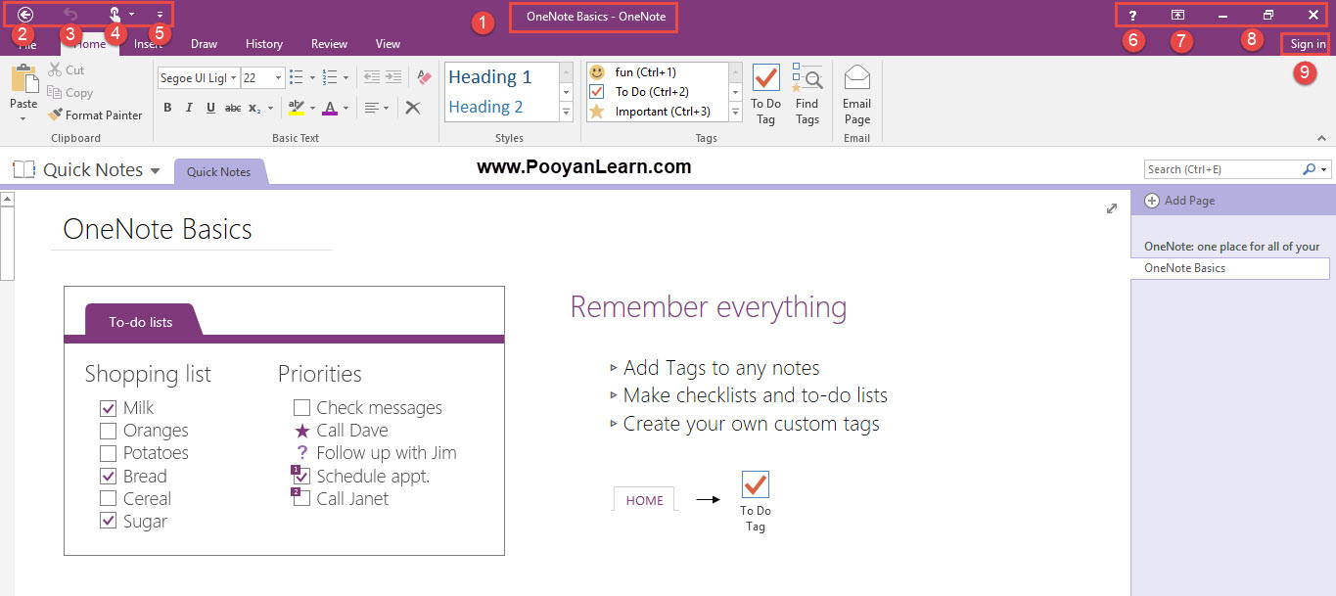Click the Decrease Indent icon
The height and width of the screenshot is (596, 1336).
(371, 77)
